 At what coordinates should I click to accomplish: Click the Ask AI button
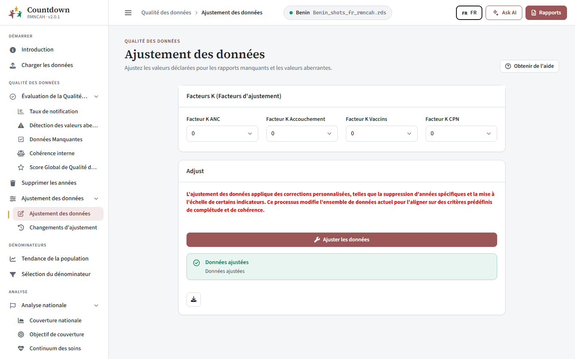504,13
